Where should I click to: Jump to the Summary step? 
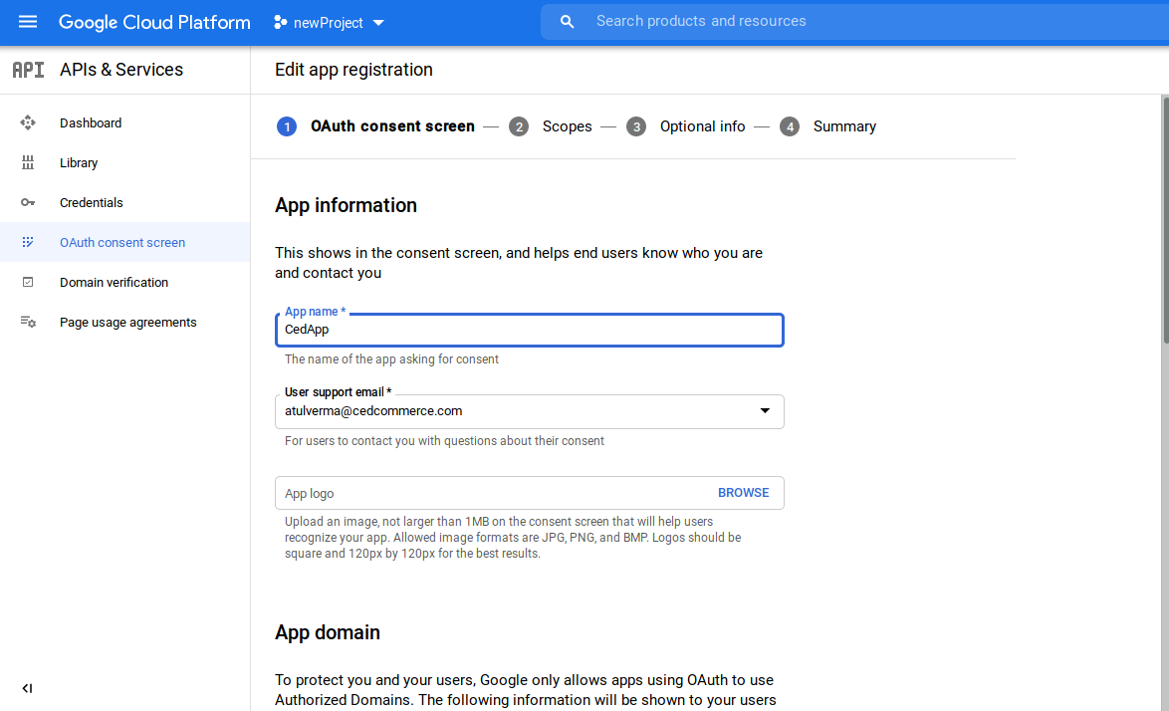[x=844, y=126]
